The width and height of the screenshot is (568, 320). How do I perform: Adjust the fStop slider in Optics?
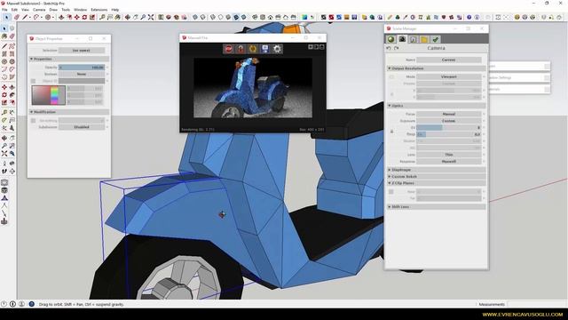pyautogui.click(x=449, y=134)
